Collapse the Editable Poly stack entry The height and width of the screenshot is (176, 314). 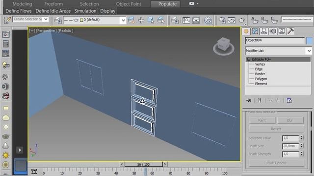[249, 59]
